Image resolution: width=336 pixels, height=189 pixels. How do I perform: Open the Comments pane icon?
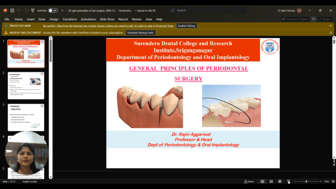(x=314, y=19)
